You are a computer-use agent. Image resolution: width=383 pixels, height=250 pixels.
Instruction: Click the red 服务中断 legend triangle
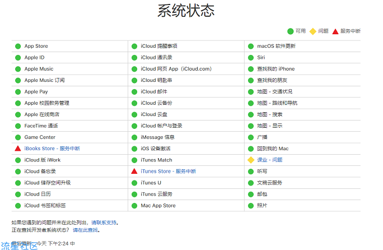click(335, 31)
